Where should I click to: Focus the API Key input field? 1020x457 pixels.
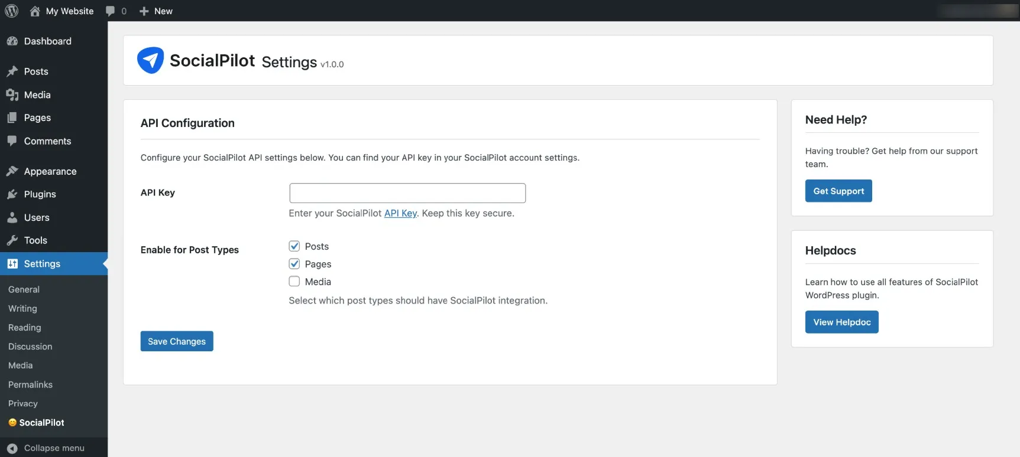point(407,193)
